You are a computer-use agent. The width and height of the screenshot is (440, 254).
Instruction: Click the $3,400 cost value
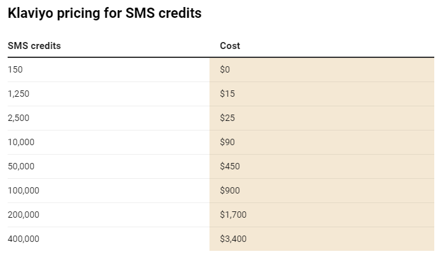(x=233, y=239)
